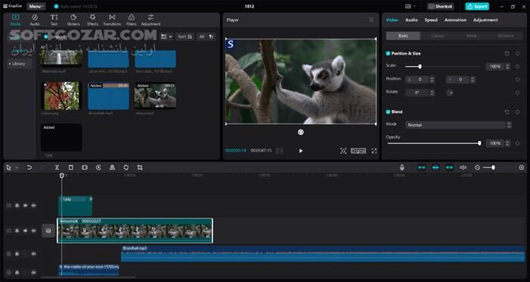Click the Opacity slider handle
The width and height of the screenshot is (530, 282).
point(479,143)
